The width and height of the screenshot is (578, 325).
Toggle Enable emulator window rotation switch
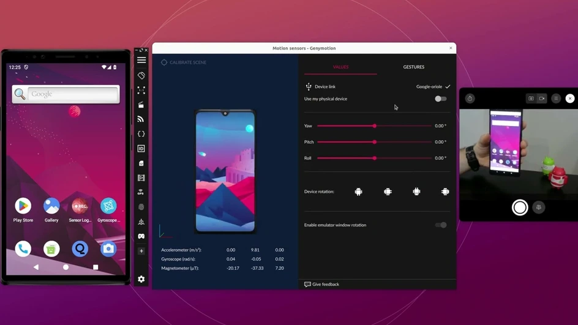440,225
